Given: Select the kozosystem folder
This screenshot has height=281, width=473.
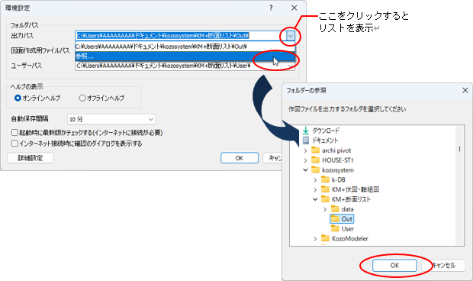Looking at the screenshot, I should click(x=338, y=170).
